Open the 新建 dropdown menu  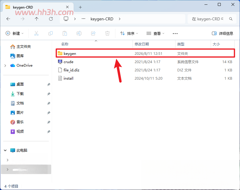15,33
